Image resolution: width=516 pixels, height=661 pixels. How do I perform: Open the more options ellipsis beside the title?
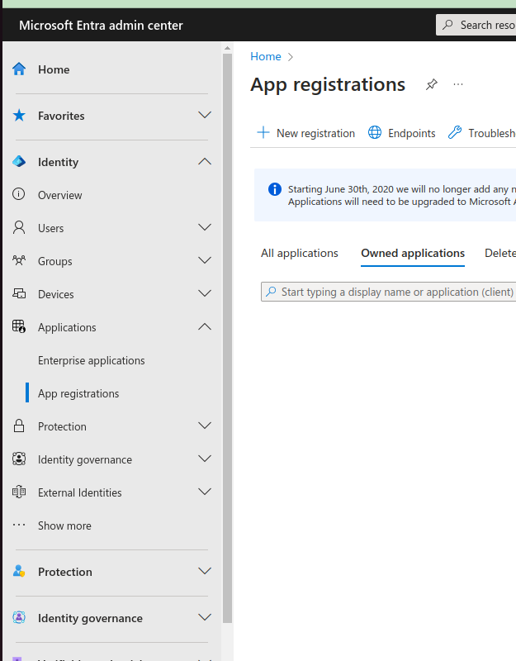click(458, 84)
